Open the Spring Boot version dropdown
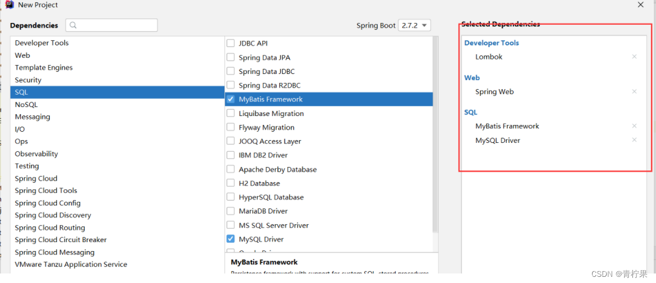 [414, 25]
